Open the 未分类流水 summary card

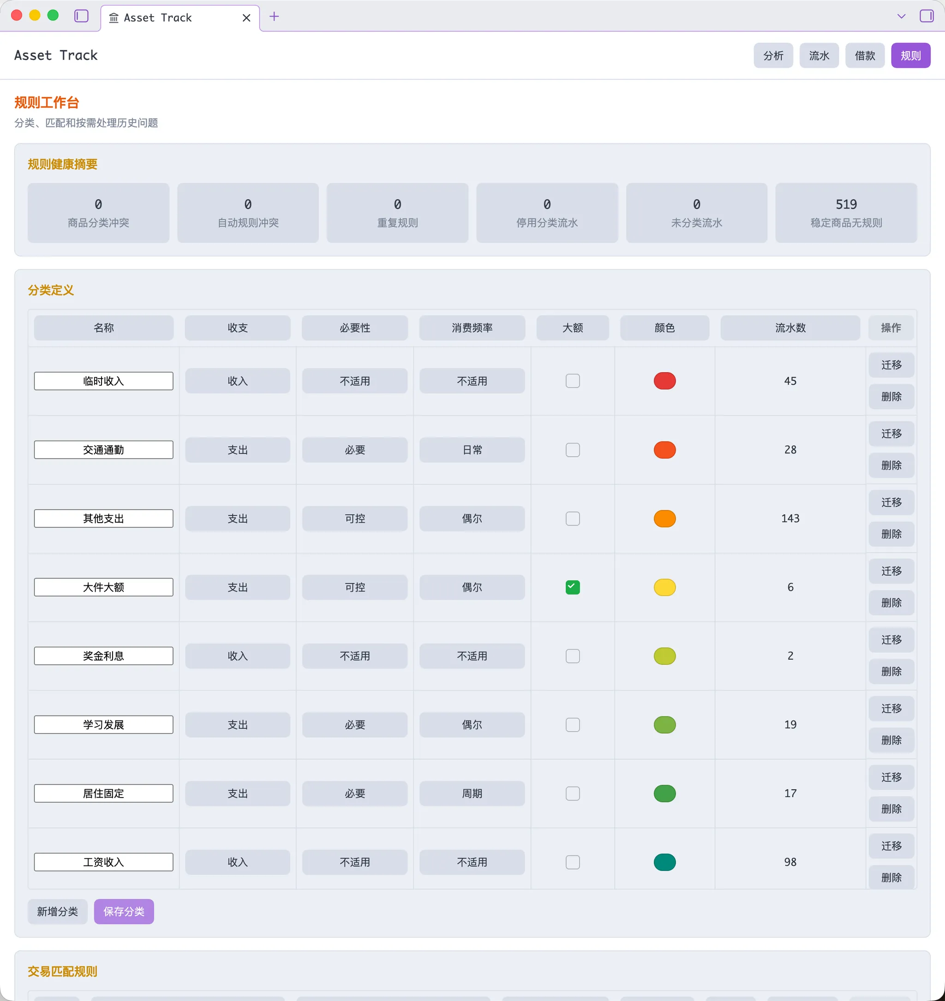coord(696,213)
